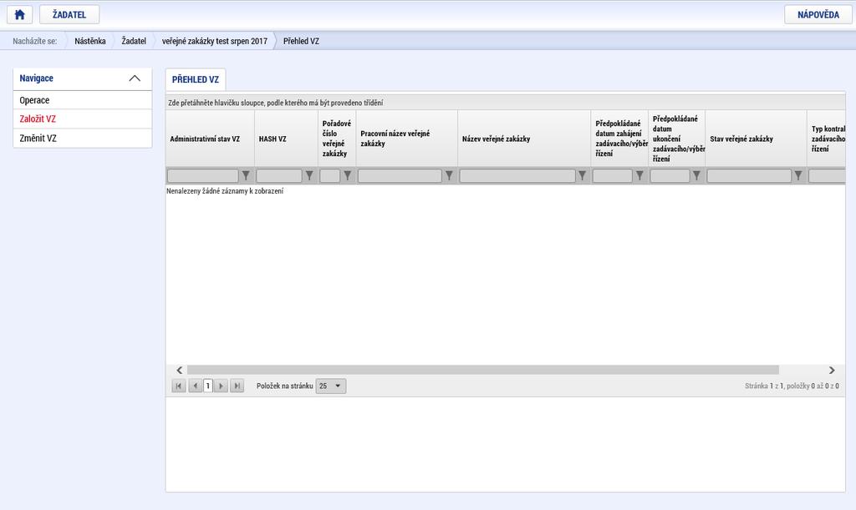Collapse the Navigace panel

pyautogui.click(x=135, y=78)
